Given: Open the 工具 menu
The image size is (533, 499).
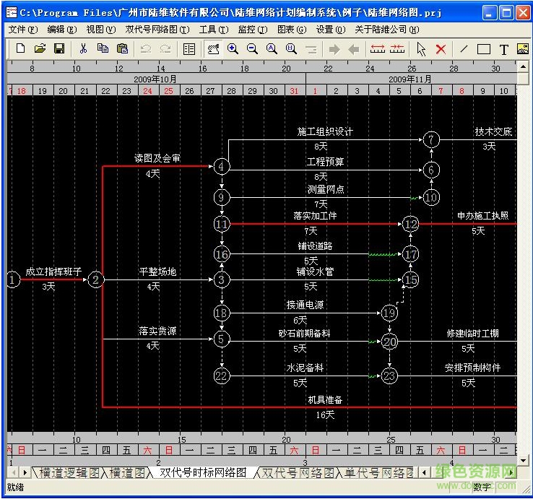Looking at the screenshot, I should pos(213,30).
